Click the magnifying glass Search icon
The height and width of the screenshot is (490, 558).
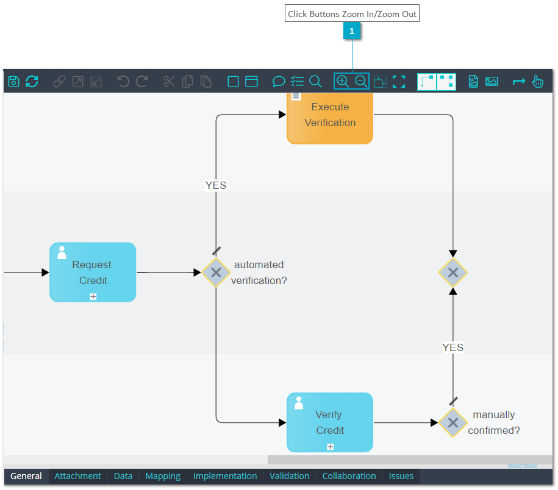click(x=315, y=82)
